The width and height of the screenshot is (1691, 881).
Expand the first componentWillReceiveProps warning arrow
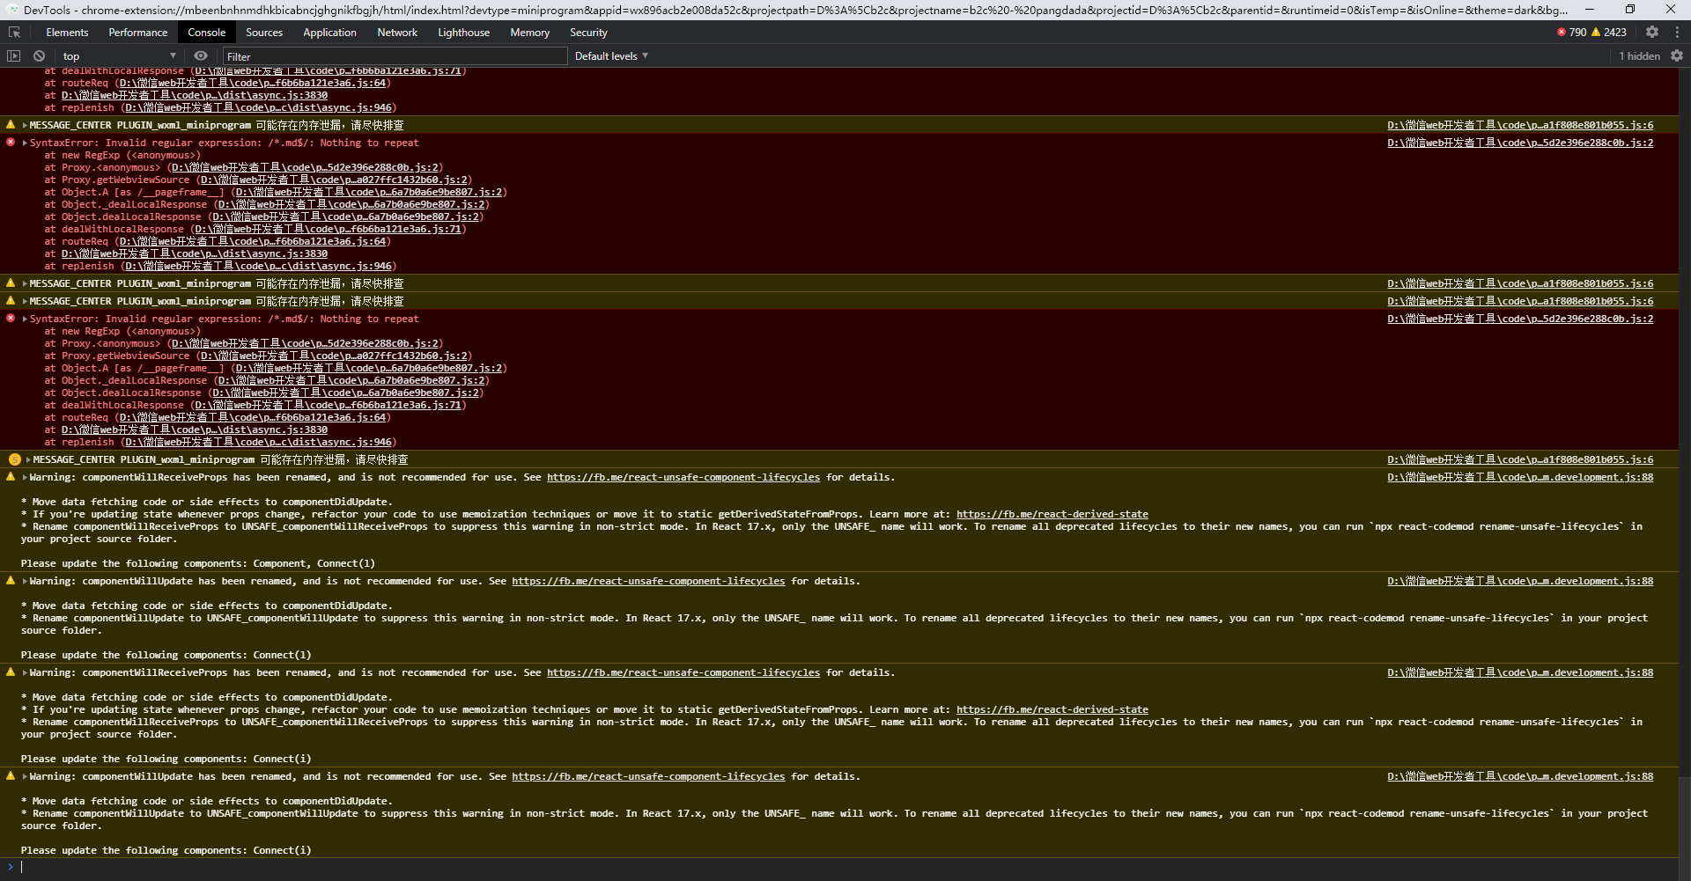(x=25, y=477)
